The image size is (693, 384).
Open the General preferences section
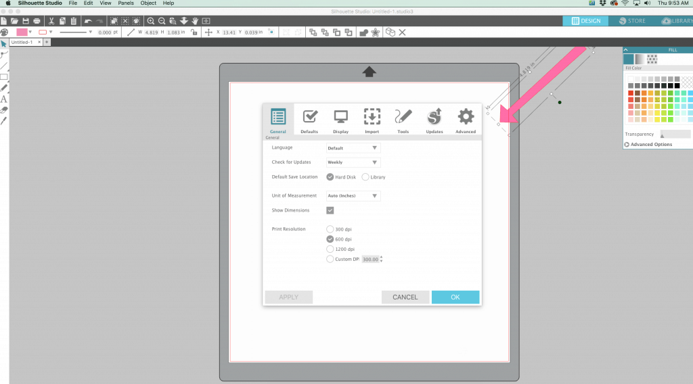[x=278, y=121]
